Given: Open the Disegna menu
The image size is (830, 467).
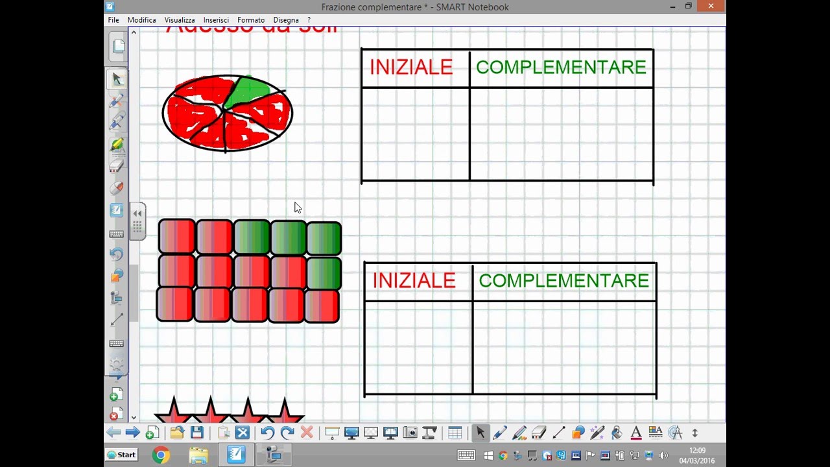Looking at the screenshot, I should [286, 20].
